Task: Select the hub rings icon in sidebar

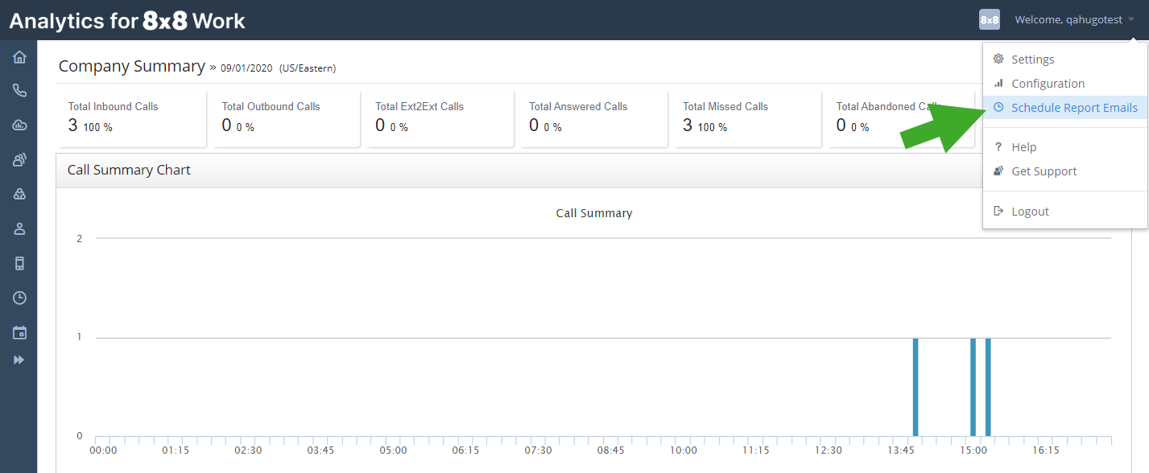Action: tap(19, 193)
